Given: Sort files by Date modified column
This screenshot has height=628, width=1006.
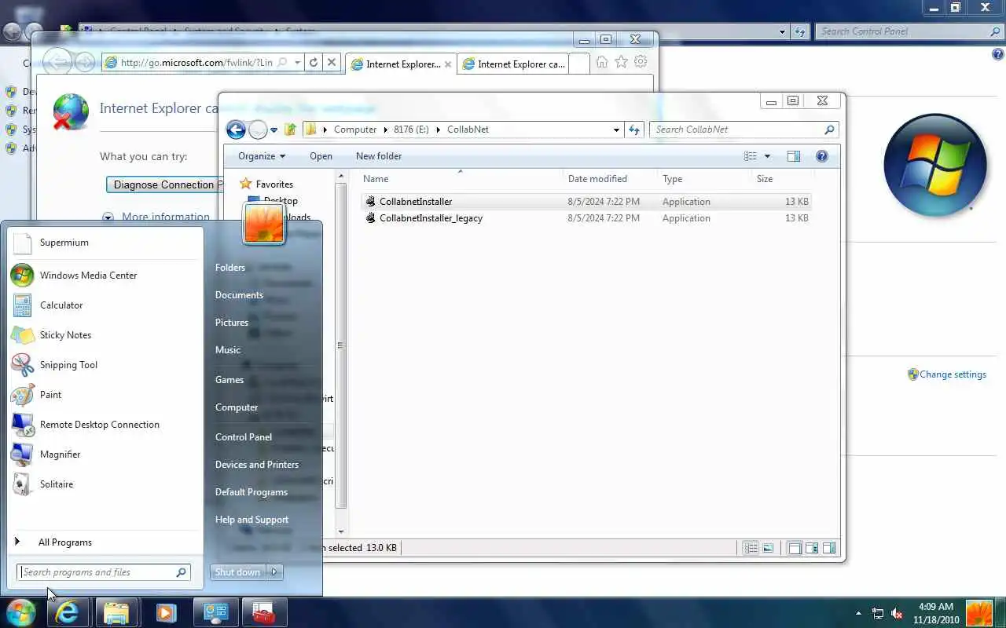Looking at the screenshot, I should 597,179.
